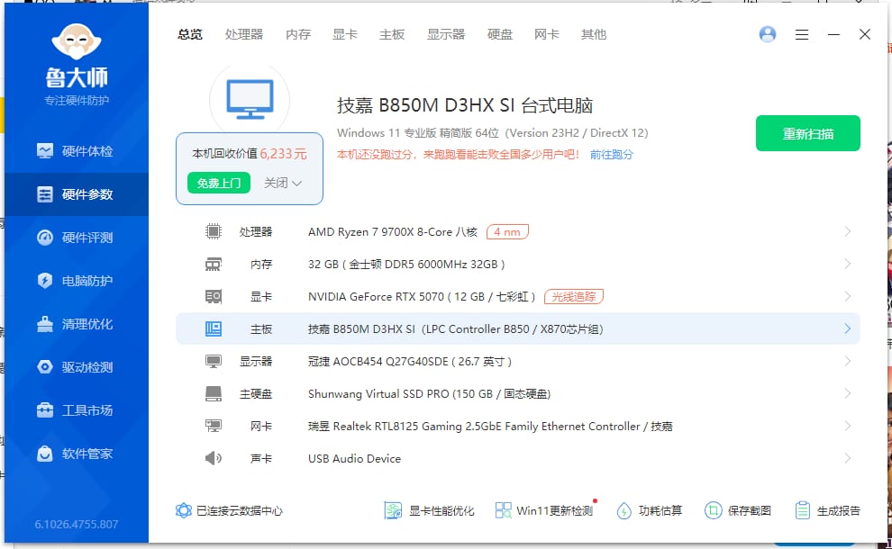892x549 pixels.
Task: Click version number 6.1026.4755.807
Action: [x=77, y=524]
